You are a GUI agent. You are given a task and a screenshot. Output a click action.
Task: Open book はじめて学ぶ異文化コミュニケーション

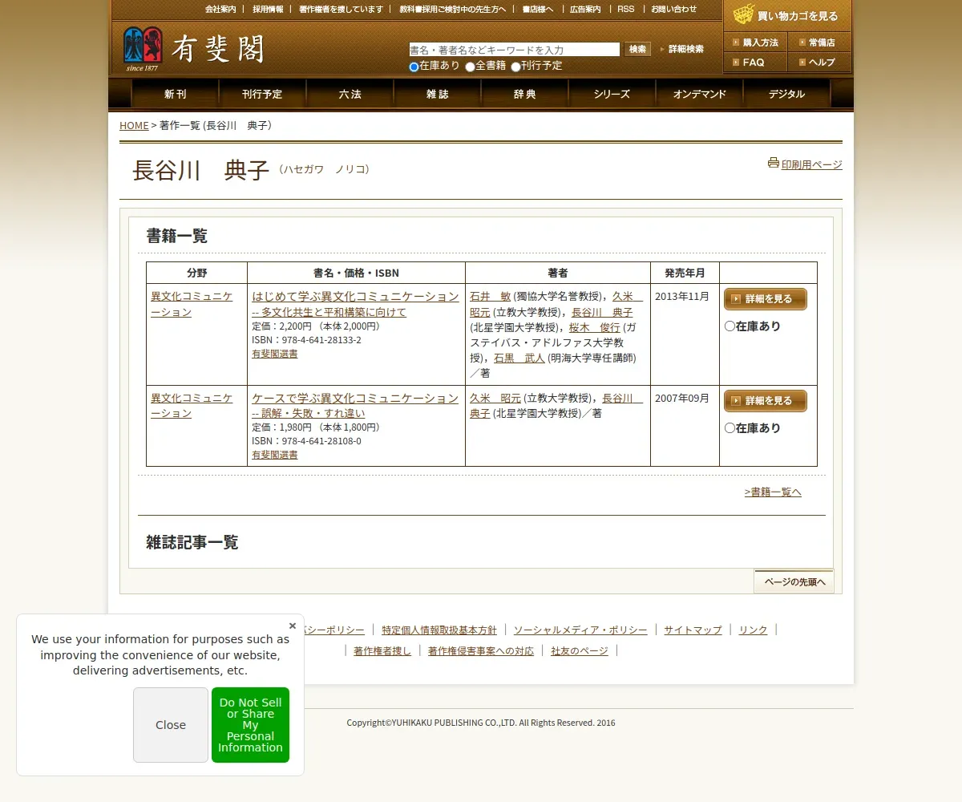355,304
